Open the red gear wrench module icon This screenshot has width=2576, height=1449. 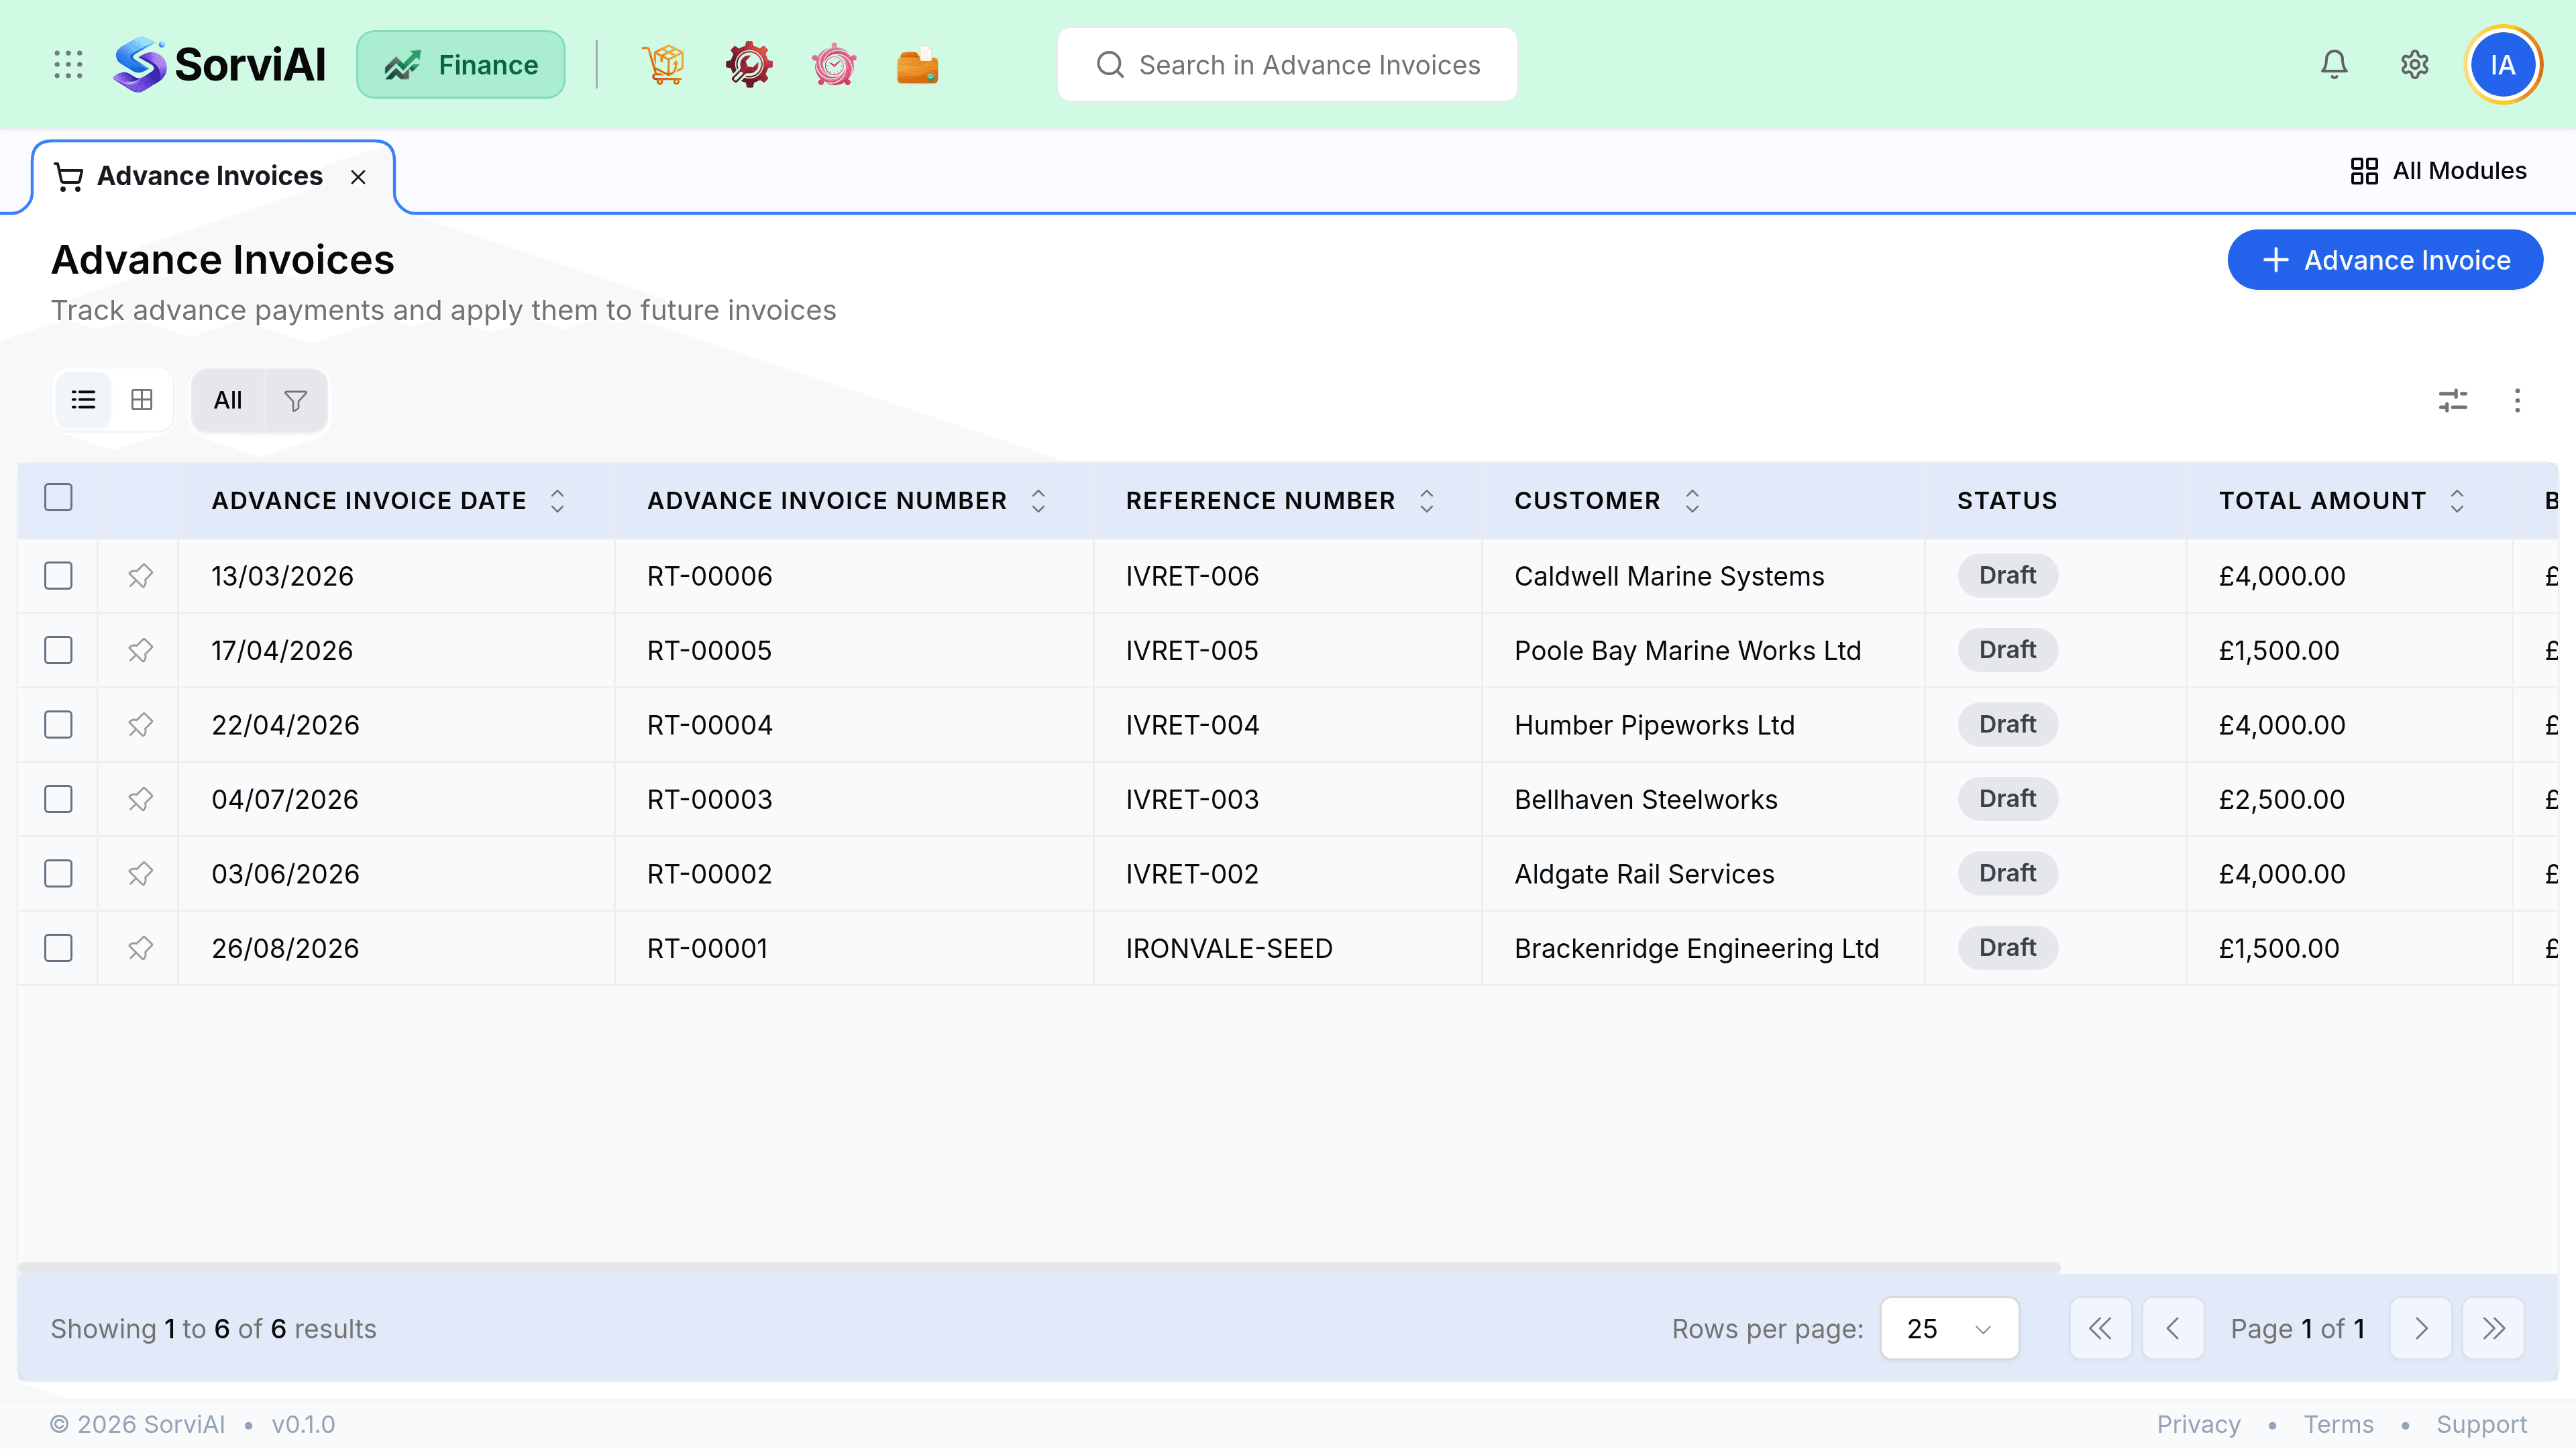tap(749, 65)
